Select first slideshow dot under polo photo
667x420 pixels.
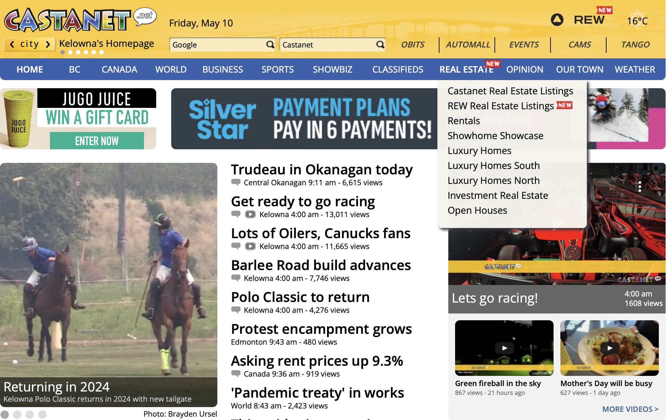(x=5, y=414)
